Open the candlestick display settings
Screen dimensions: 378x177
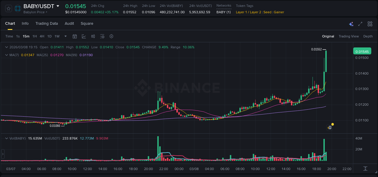(93, 36)
